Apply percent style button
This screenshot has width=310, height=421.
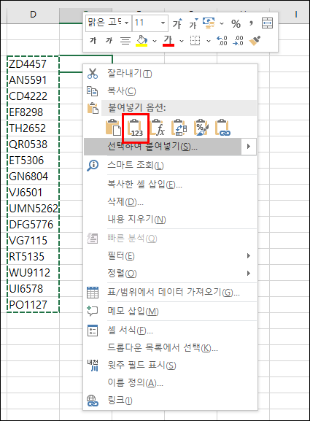tap(236, 23)
